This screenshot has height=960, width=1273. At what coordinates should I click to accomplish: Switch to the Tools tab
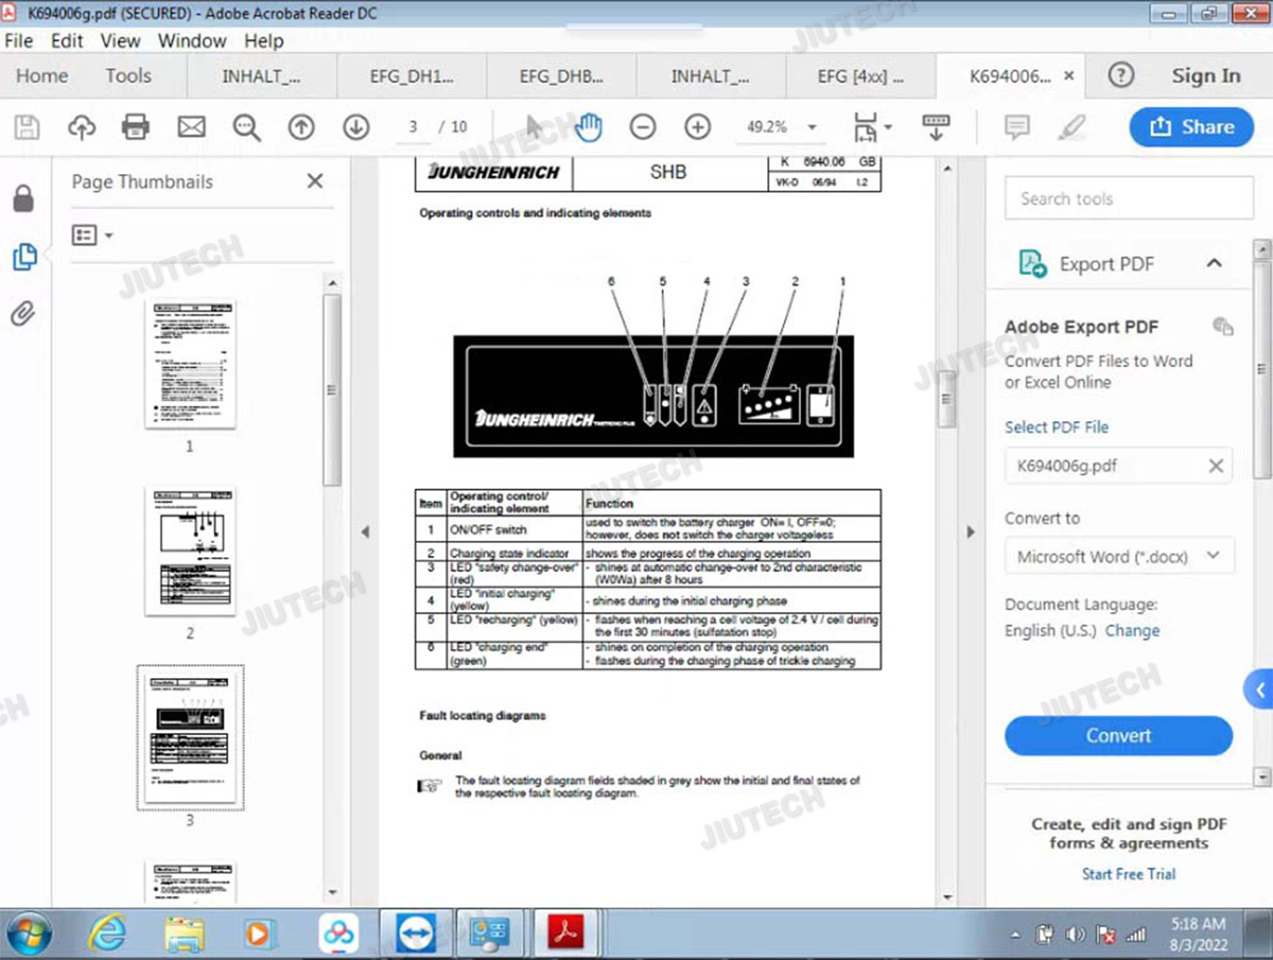point(128,76)
